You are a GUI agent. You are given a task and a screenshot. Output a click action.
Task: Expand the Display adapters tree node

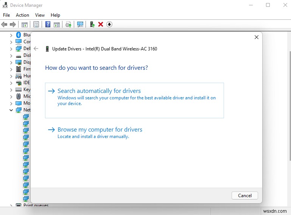tap(11, 63)
